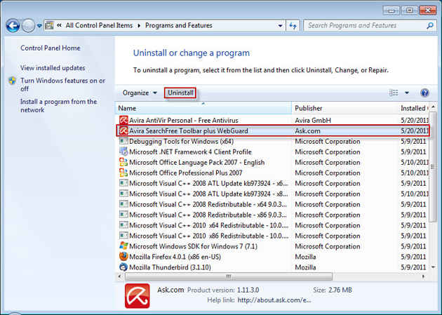Click the vertical scrollbar down arrow
The width and height of the screenshot is (442, 315).
[x=434, y=267]
